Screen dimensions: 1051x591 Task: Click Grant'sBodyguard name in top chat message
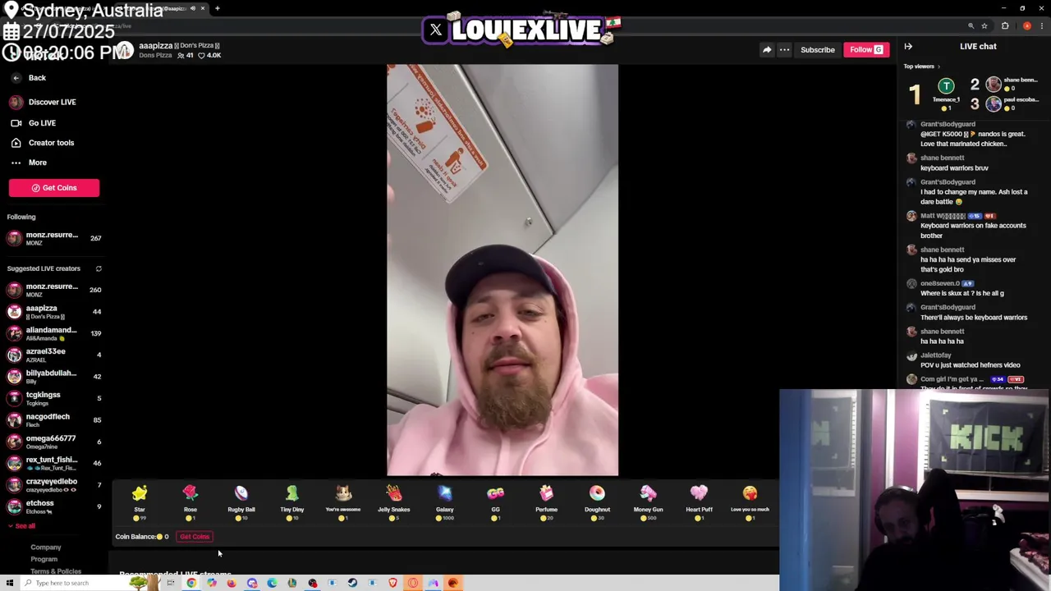click(x=948, y=124)
